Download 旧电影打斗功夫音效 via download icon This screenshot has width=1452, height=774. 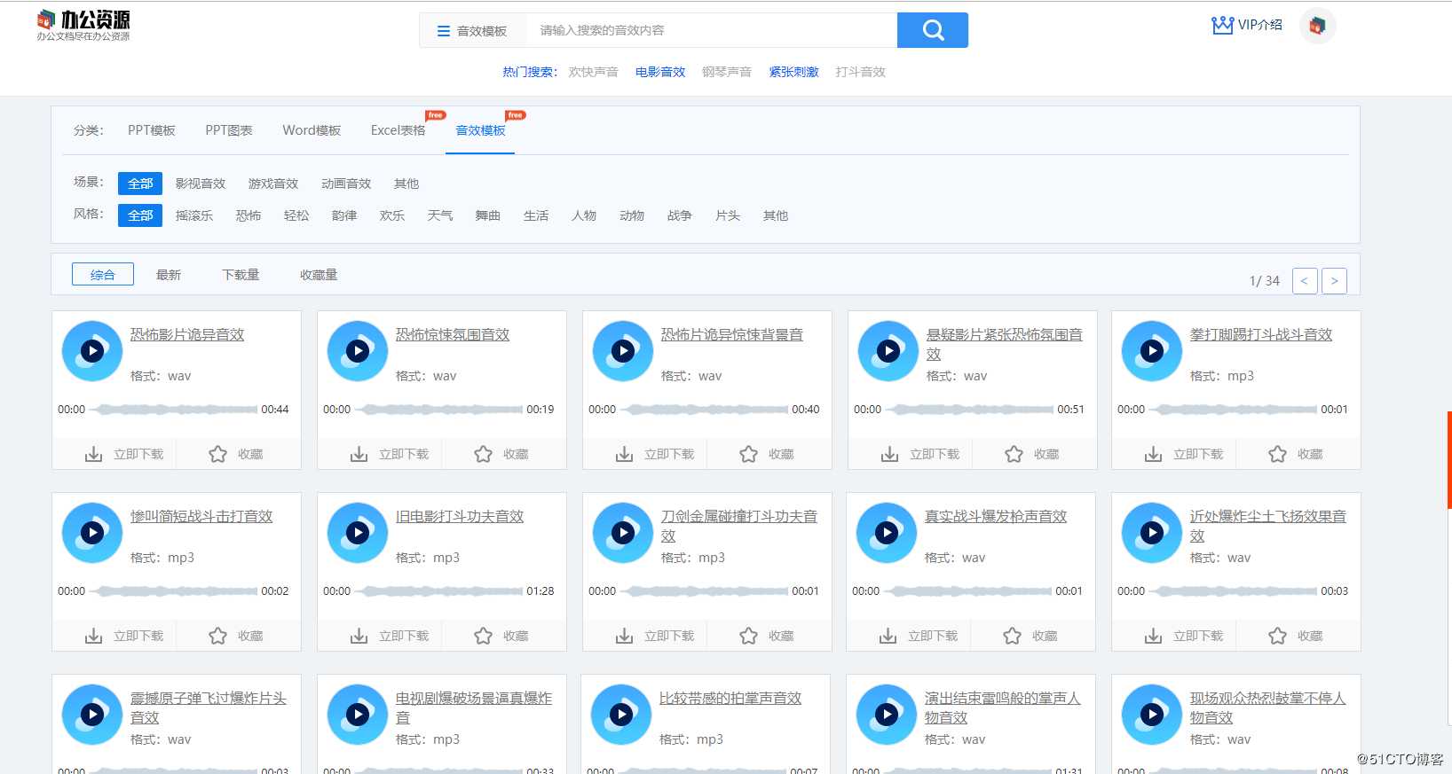click(x=359, y=636)
